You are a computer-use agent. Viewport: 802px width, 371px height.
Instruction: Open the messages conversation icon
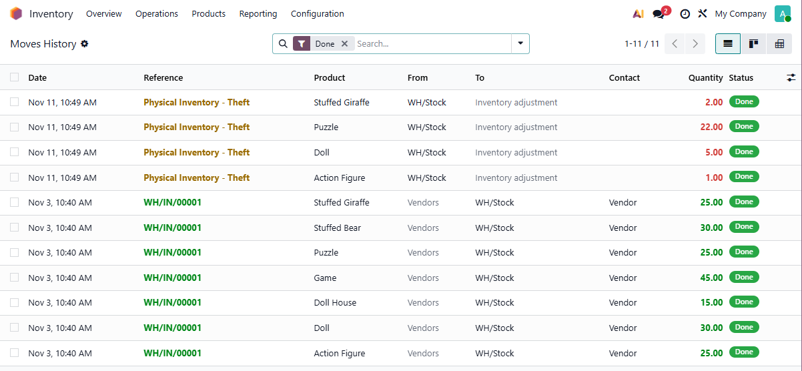pyautogui.click(x=659, y=14)
